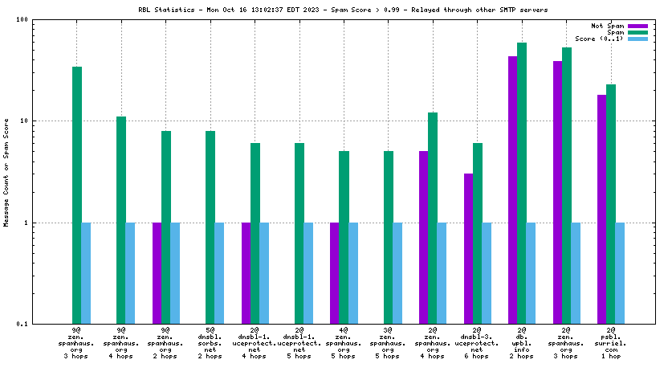Click the blue Score bar for psbl.surriel.com
The height and width of the screenshot is (376, 668).
(620, 273)
